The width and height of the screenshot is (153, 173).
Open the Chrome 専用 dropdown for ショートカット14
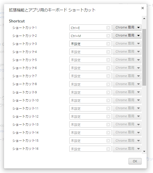(x=127, y=132)
